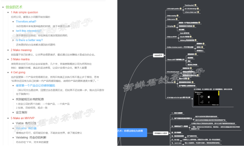This screenshot has height=146, width=244.
Task: Click blue 'Is there a better way?' outline item
Action: (x=29, y=40)
